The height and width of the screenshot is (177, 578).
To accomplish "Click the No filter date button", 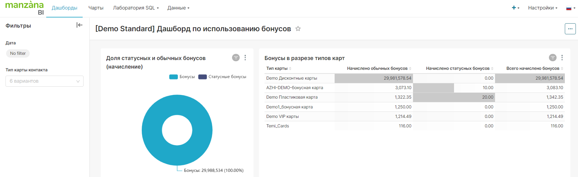I will point(18,53).
